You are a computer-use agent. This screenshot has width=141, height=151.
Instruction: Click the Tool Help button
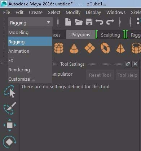pyautogui.click(x=127, y=75)
